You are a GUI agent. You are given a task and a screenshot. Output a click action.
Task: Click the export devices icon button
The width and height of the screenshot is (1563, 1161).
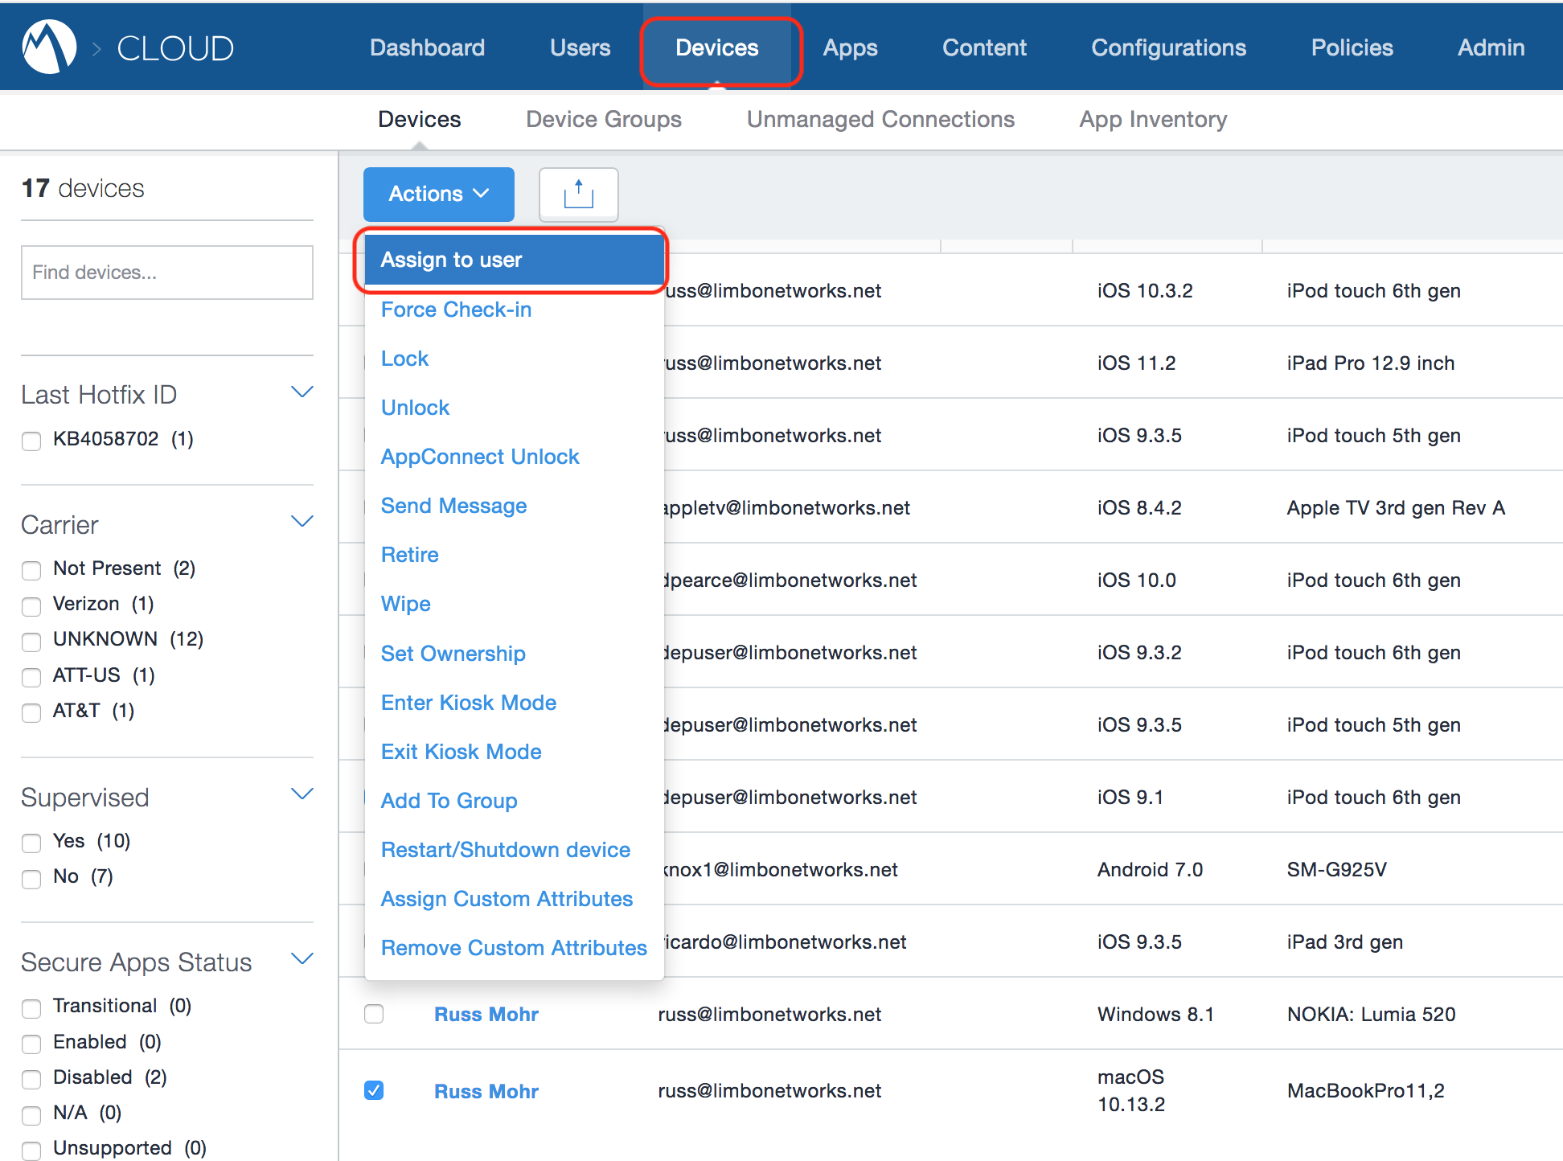tap(578, 194)
